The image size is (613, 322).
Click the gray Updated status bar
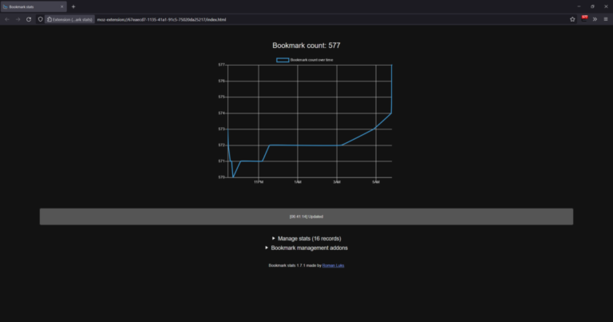click(306, 217)
